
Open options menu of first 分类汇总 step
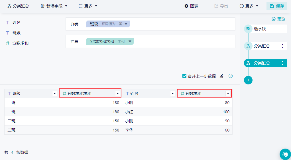(282, 46)
